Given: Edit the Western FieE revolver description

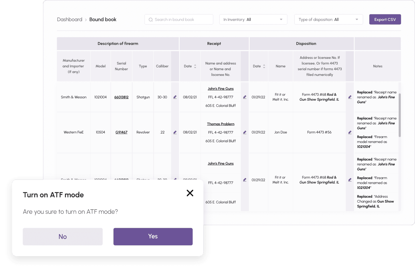Looking at the screenshot, I should tap(175, 132).
